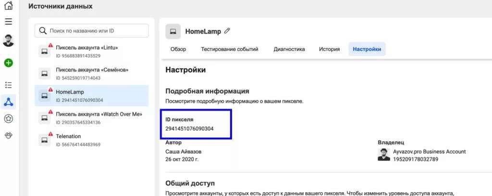Click the Ayvazov.pro Business Account name
The width and height of the screenshot is (492, 196).
(430, 152)
